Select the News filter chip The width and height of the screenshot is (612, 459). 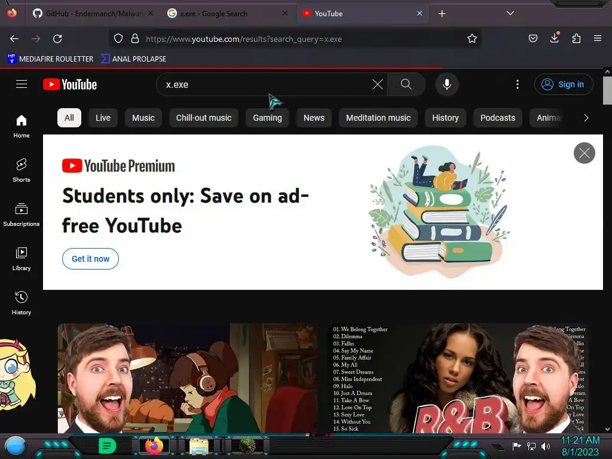[314, 118]
